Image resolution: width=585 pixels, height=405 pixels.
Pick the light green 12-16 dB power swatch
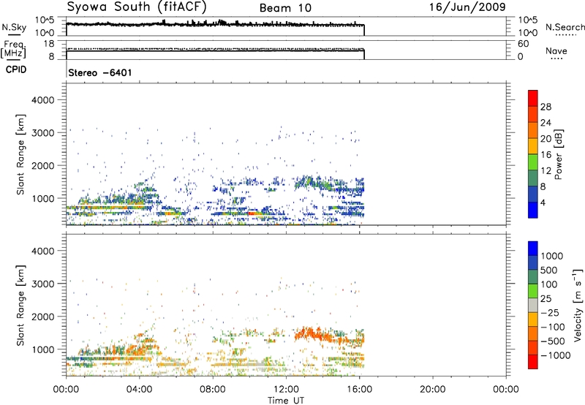point(533,162)
